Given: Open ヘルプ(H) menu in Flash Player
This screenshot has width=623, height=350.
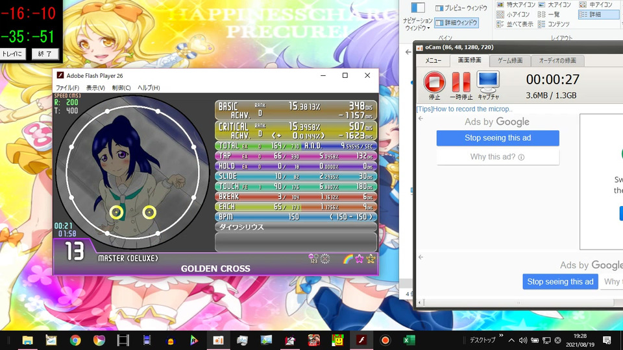Looking at the screenshot, I should (x=149, y=87).
